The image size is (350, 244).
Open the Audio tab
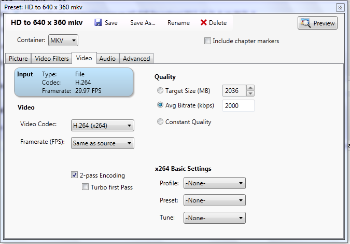107,59
